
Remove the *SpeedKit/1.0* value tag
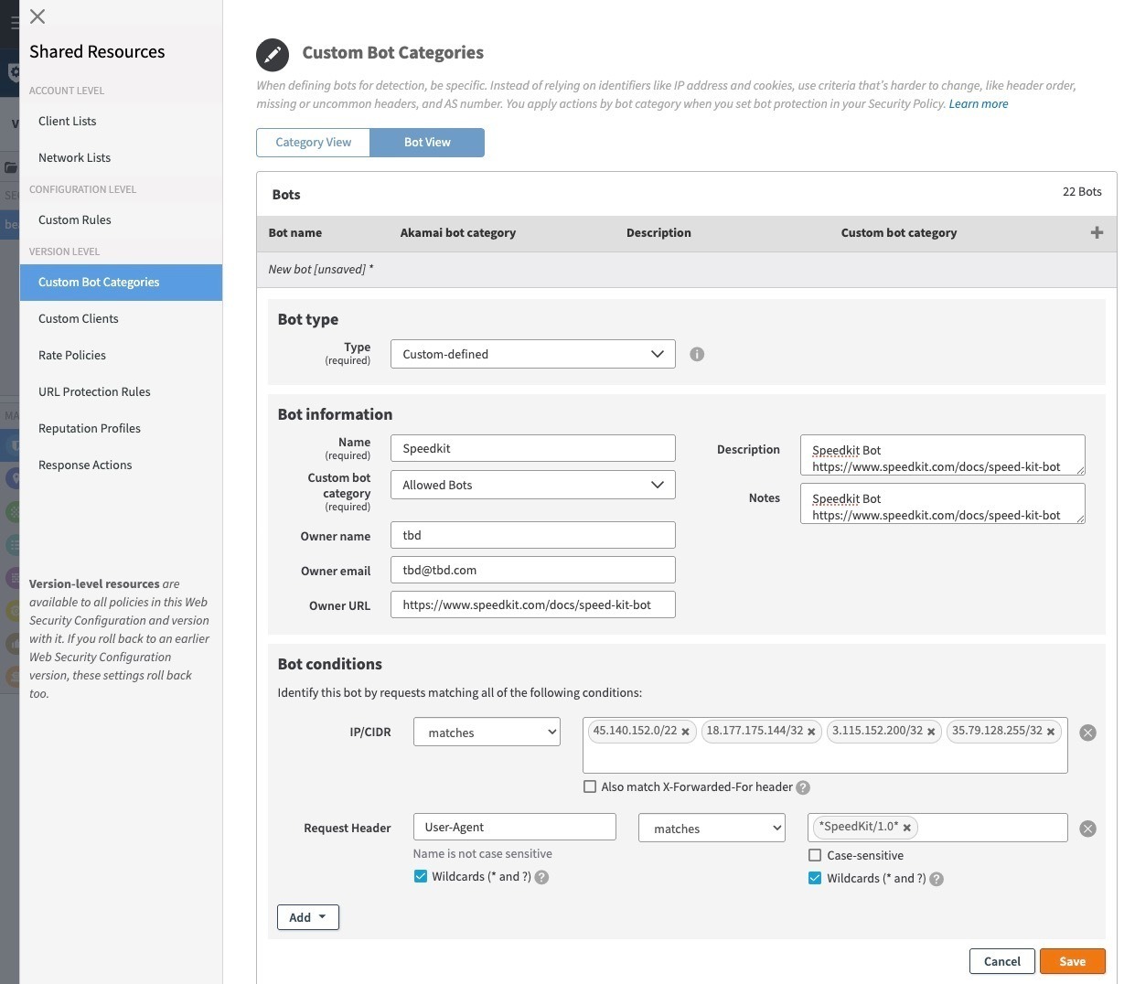[x=907, y=828]
